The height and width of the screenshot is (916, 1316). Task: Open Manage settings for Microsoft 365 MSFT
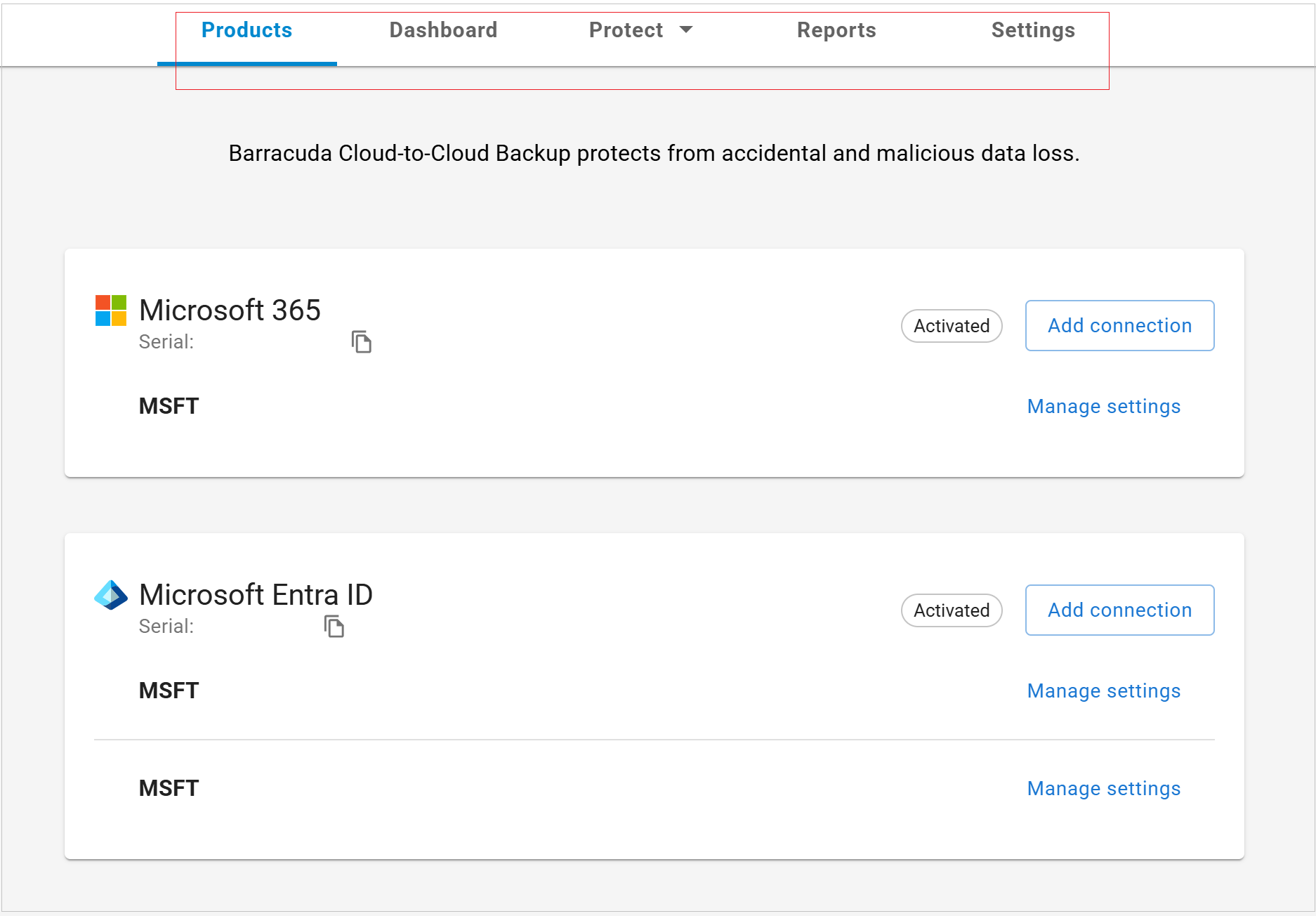[1104, 407]
